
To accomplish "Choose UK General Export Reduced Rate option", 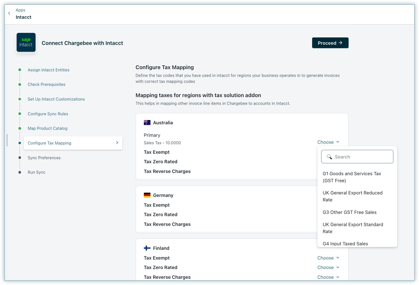I will 352,196.
